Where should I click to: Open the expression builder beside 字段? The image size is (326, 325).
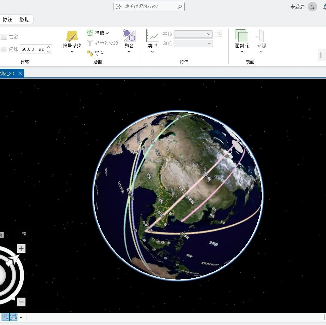coord(219,34)
